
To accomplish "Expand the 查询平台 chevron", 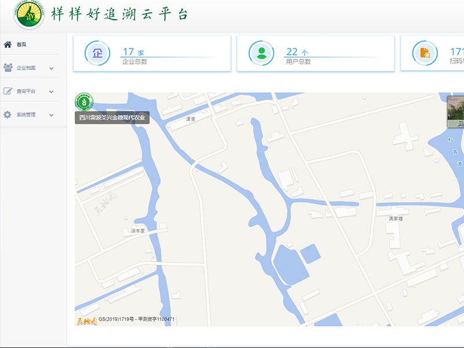I will click(51, 92).
